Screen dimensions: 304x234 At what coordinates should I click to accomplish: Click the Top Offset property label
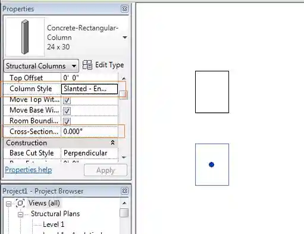(x=26, y=78)
